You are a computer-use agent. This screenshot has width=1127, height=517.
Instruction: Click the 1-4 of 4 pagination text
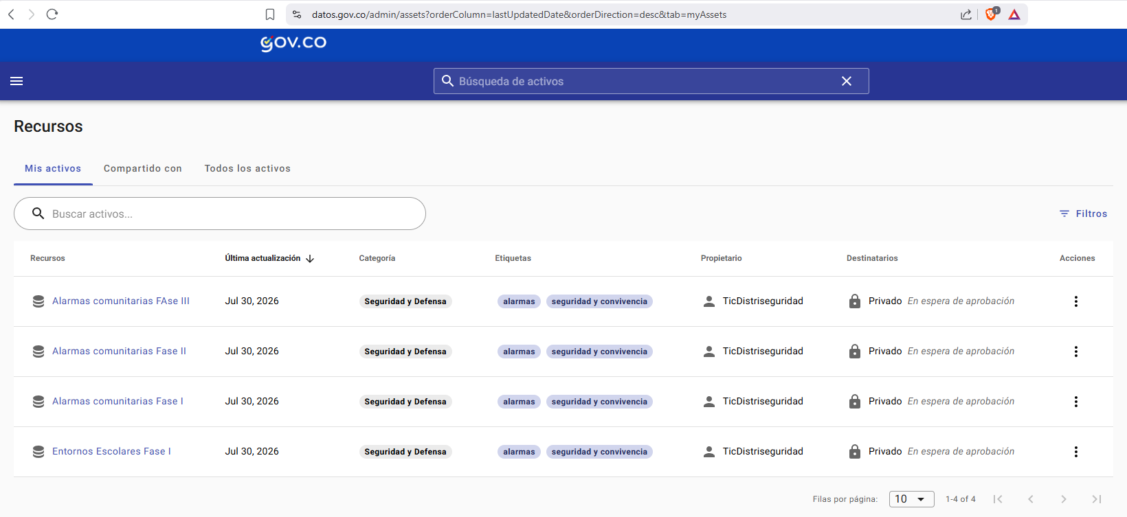[x=961, y=499]
